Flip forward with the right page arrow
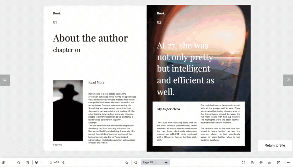Image resolution: width=293 pixels, height=167 pixels. click(x=288, y=80)
